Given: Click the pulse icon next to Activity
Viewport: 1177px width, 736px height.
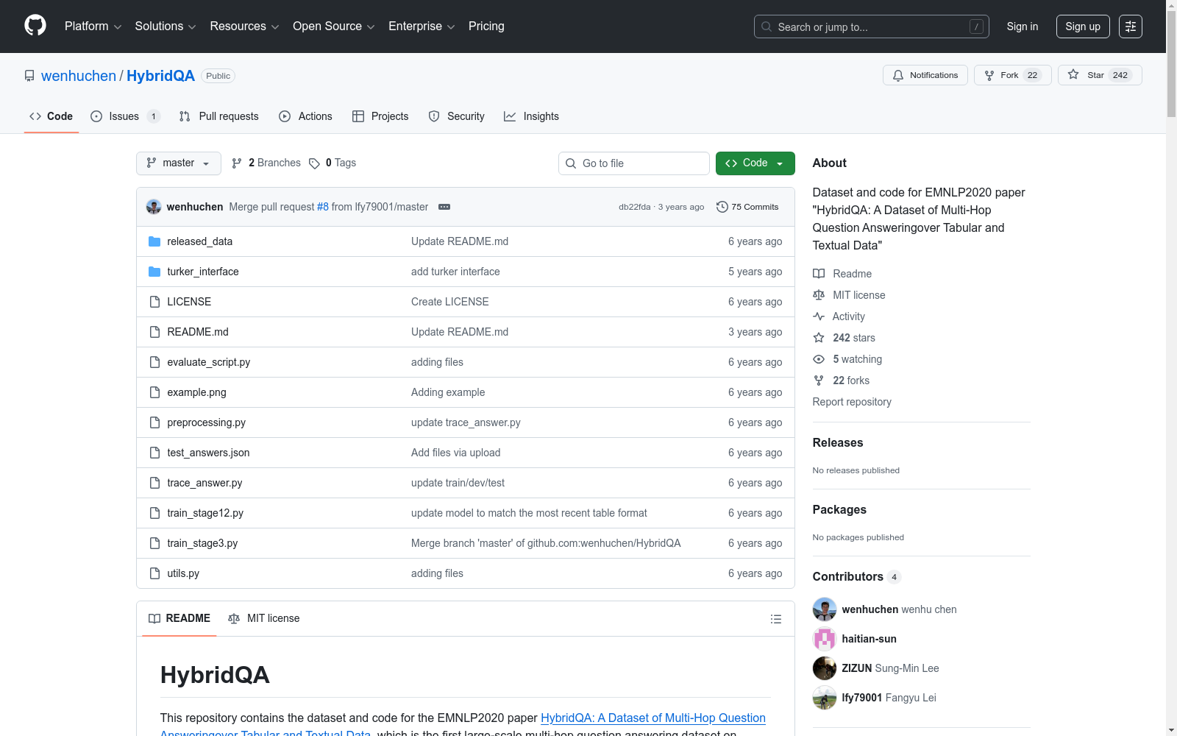Looking at the screenshot, I should (819, 316).
